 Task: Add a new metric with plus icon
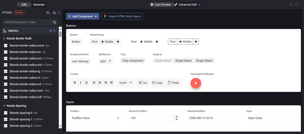[x=51, y=31]
